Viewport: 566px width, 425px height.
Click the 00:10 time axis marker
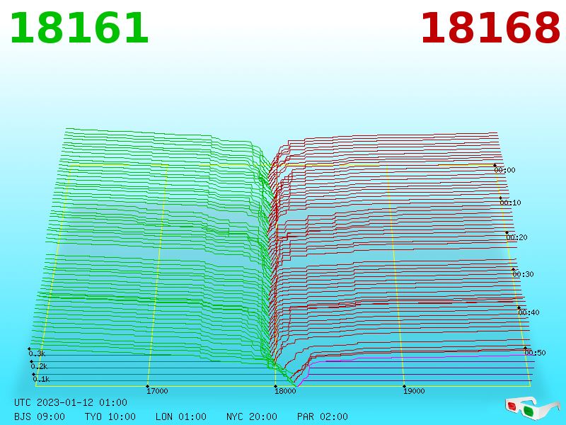coord(510,203)
